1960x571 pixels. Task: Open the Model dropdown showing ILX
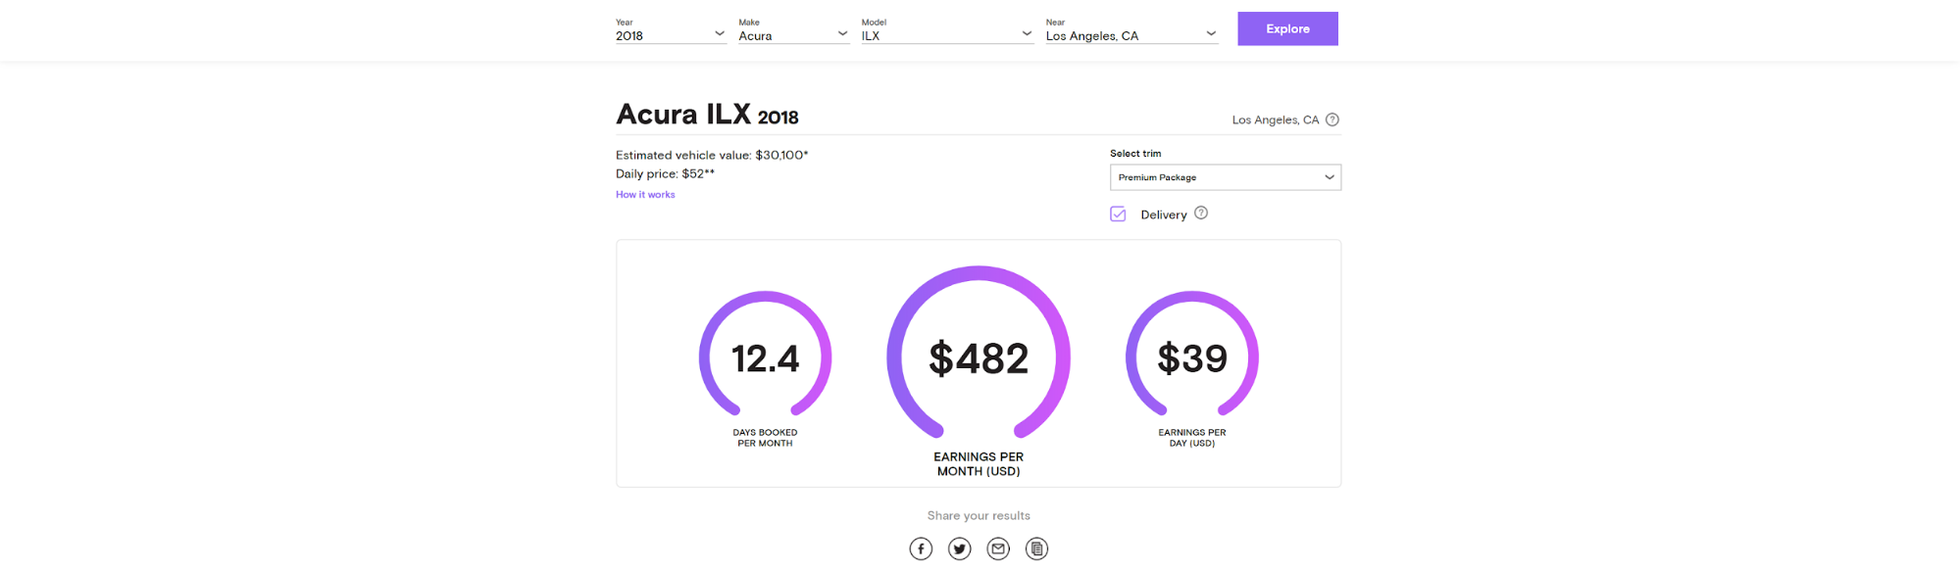[x=947, y=30]
